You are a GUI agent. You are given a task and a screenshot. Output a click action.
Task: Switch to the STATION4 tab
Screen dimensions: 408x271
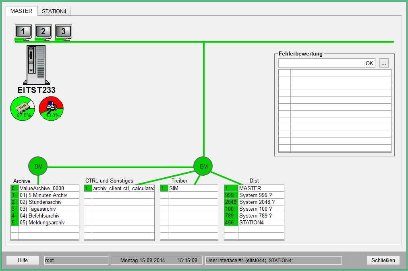coord(54,11)
